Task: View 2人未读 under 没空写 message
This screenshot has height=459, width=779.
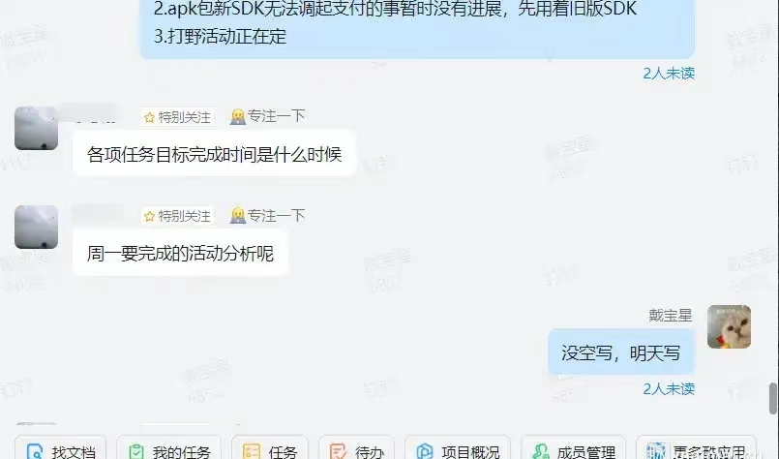Action: [669, 389]
